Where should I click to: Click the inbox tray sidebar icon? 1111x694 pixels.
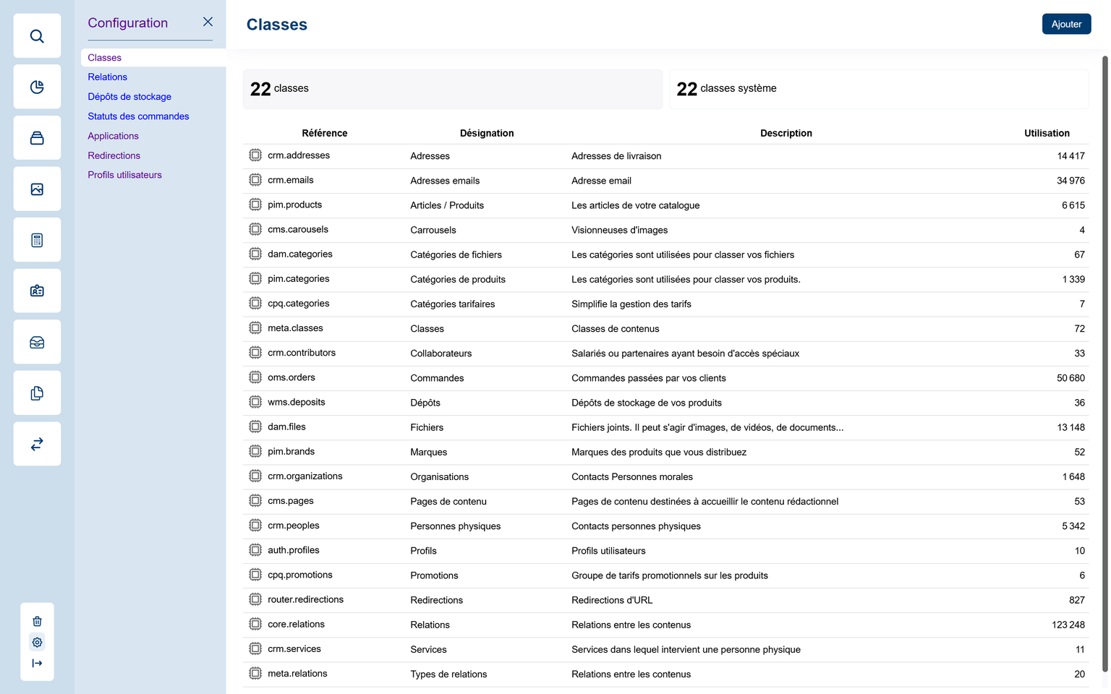(37, 342)
